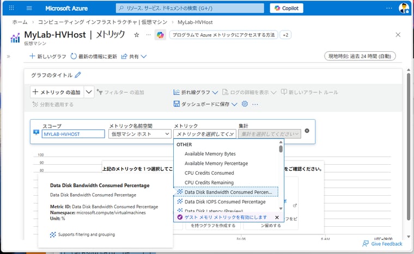Edit graph title with pencil icon
This screenshot has height=254, width=414.
tap(77, 75)
